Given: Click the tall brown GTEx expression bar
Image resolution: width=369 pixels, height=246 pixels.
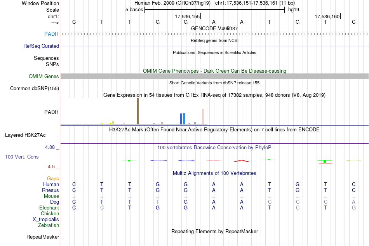Looking at the screenshot, I should (138, 111).
